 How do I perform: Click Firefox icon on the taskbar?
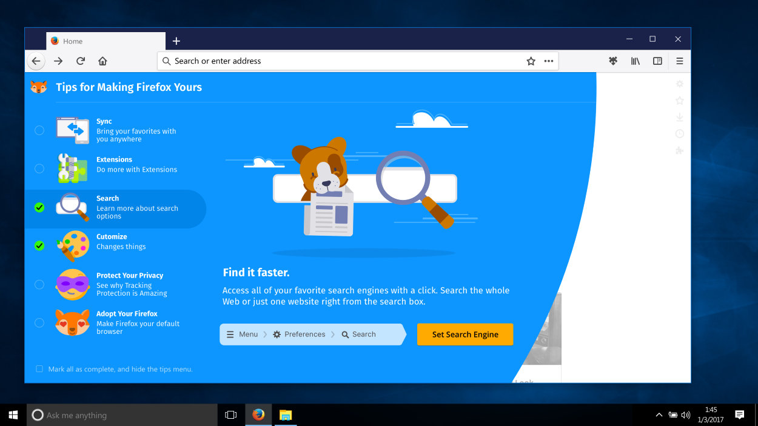click(x=259, y=415)
